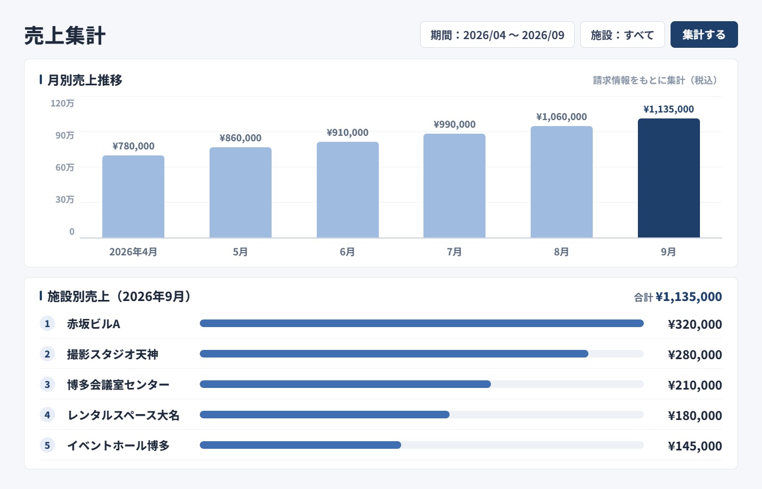Click the 赤坂ビルA facility name
762x489 pixels.
pos(94,324)
